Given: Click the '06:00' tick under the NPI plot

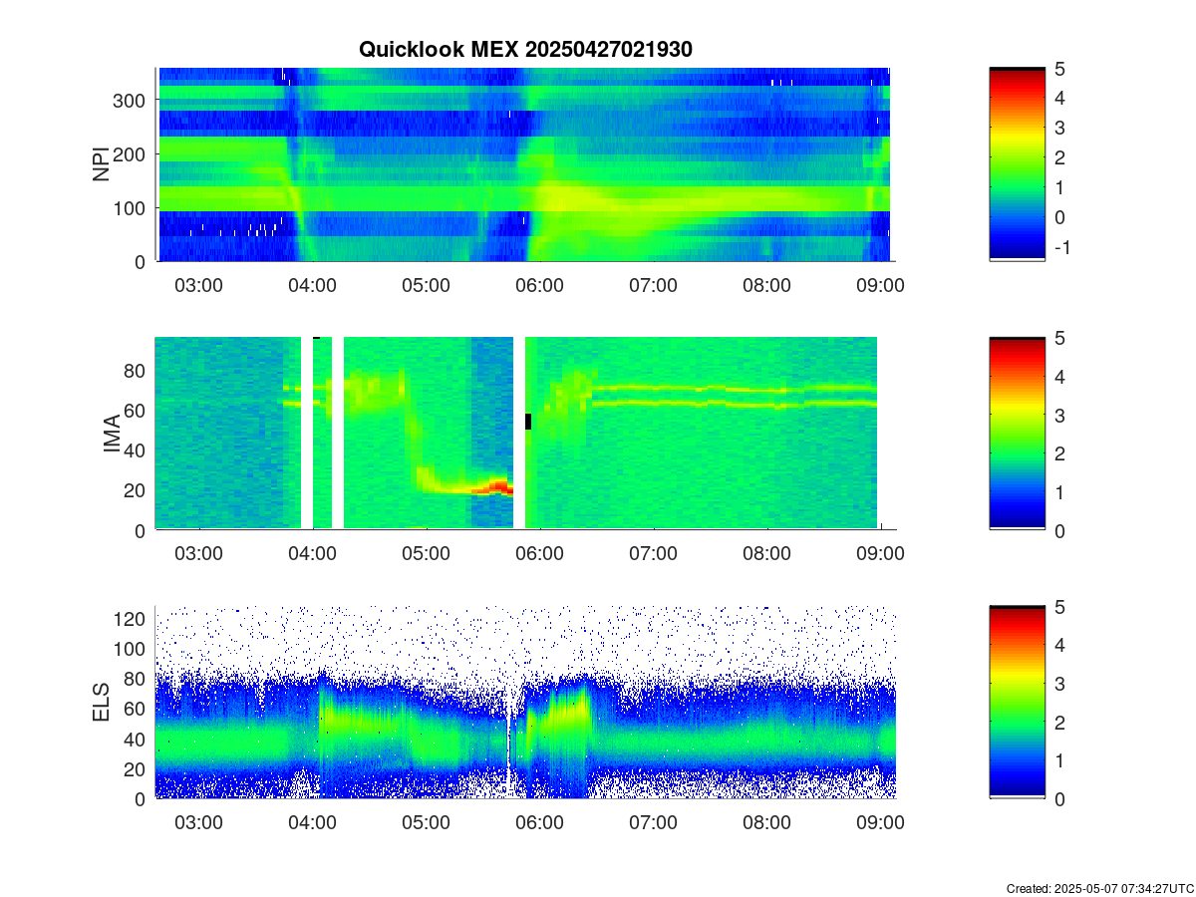Looking at the screenshot, I should click(539, 285).
